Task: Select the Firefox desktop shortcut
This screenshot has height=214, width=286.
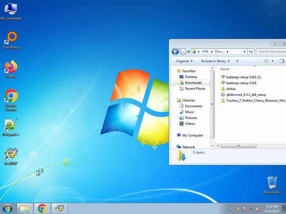Action: [11, 69]
